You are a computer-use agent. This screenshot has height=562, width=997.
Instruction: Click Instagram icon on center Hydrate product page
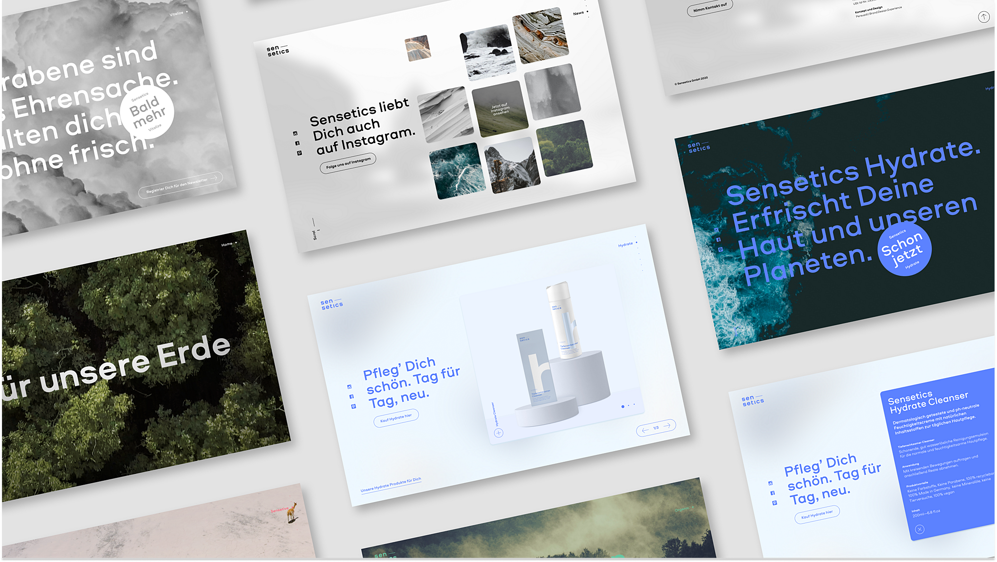pos(349,387)
